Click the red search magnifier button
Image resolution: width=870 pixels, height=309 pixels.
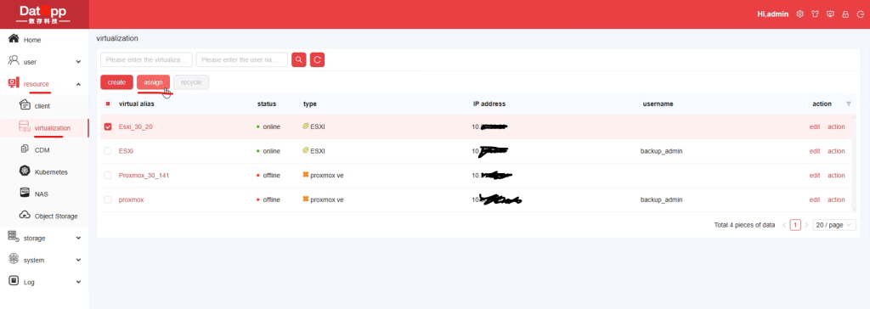pyautogui.click(x=298, y=60)
